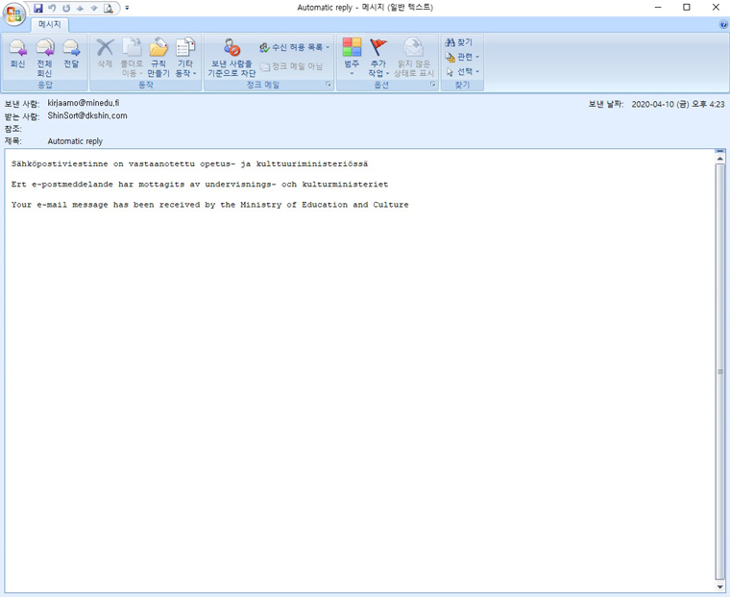Click English line Your e-mail message

click(210, 205)
